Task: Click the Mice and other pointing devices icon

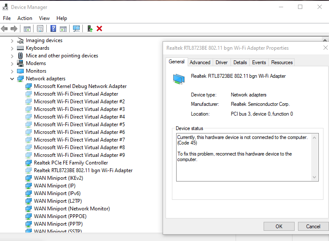Action: [20, 56]
